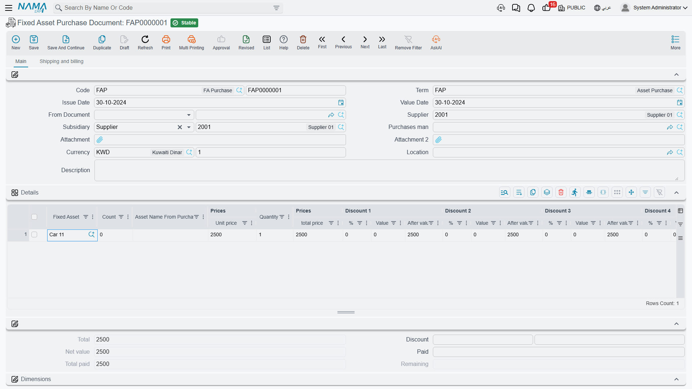Check the row 1 Car 11 checkbox
692x389 pixels.
click(x=34, y=234)
